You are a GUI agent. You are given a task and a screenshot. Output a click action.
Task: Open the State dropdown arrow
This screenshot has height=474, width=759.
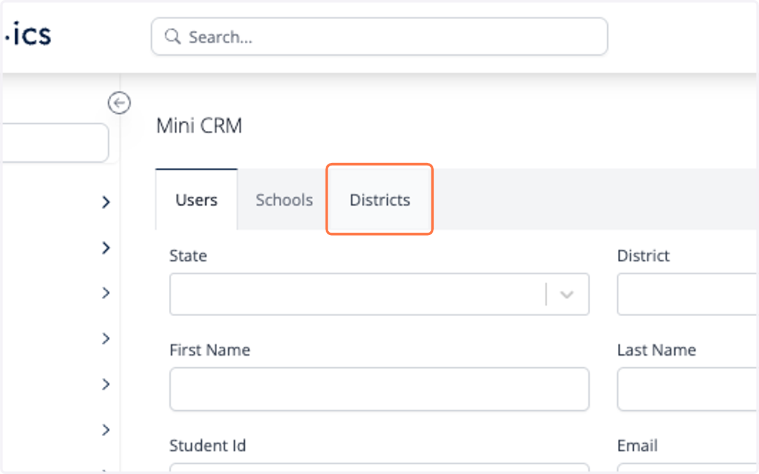pos(567,295)
